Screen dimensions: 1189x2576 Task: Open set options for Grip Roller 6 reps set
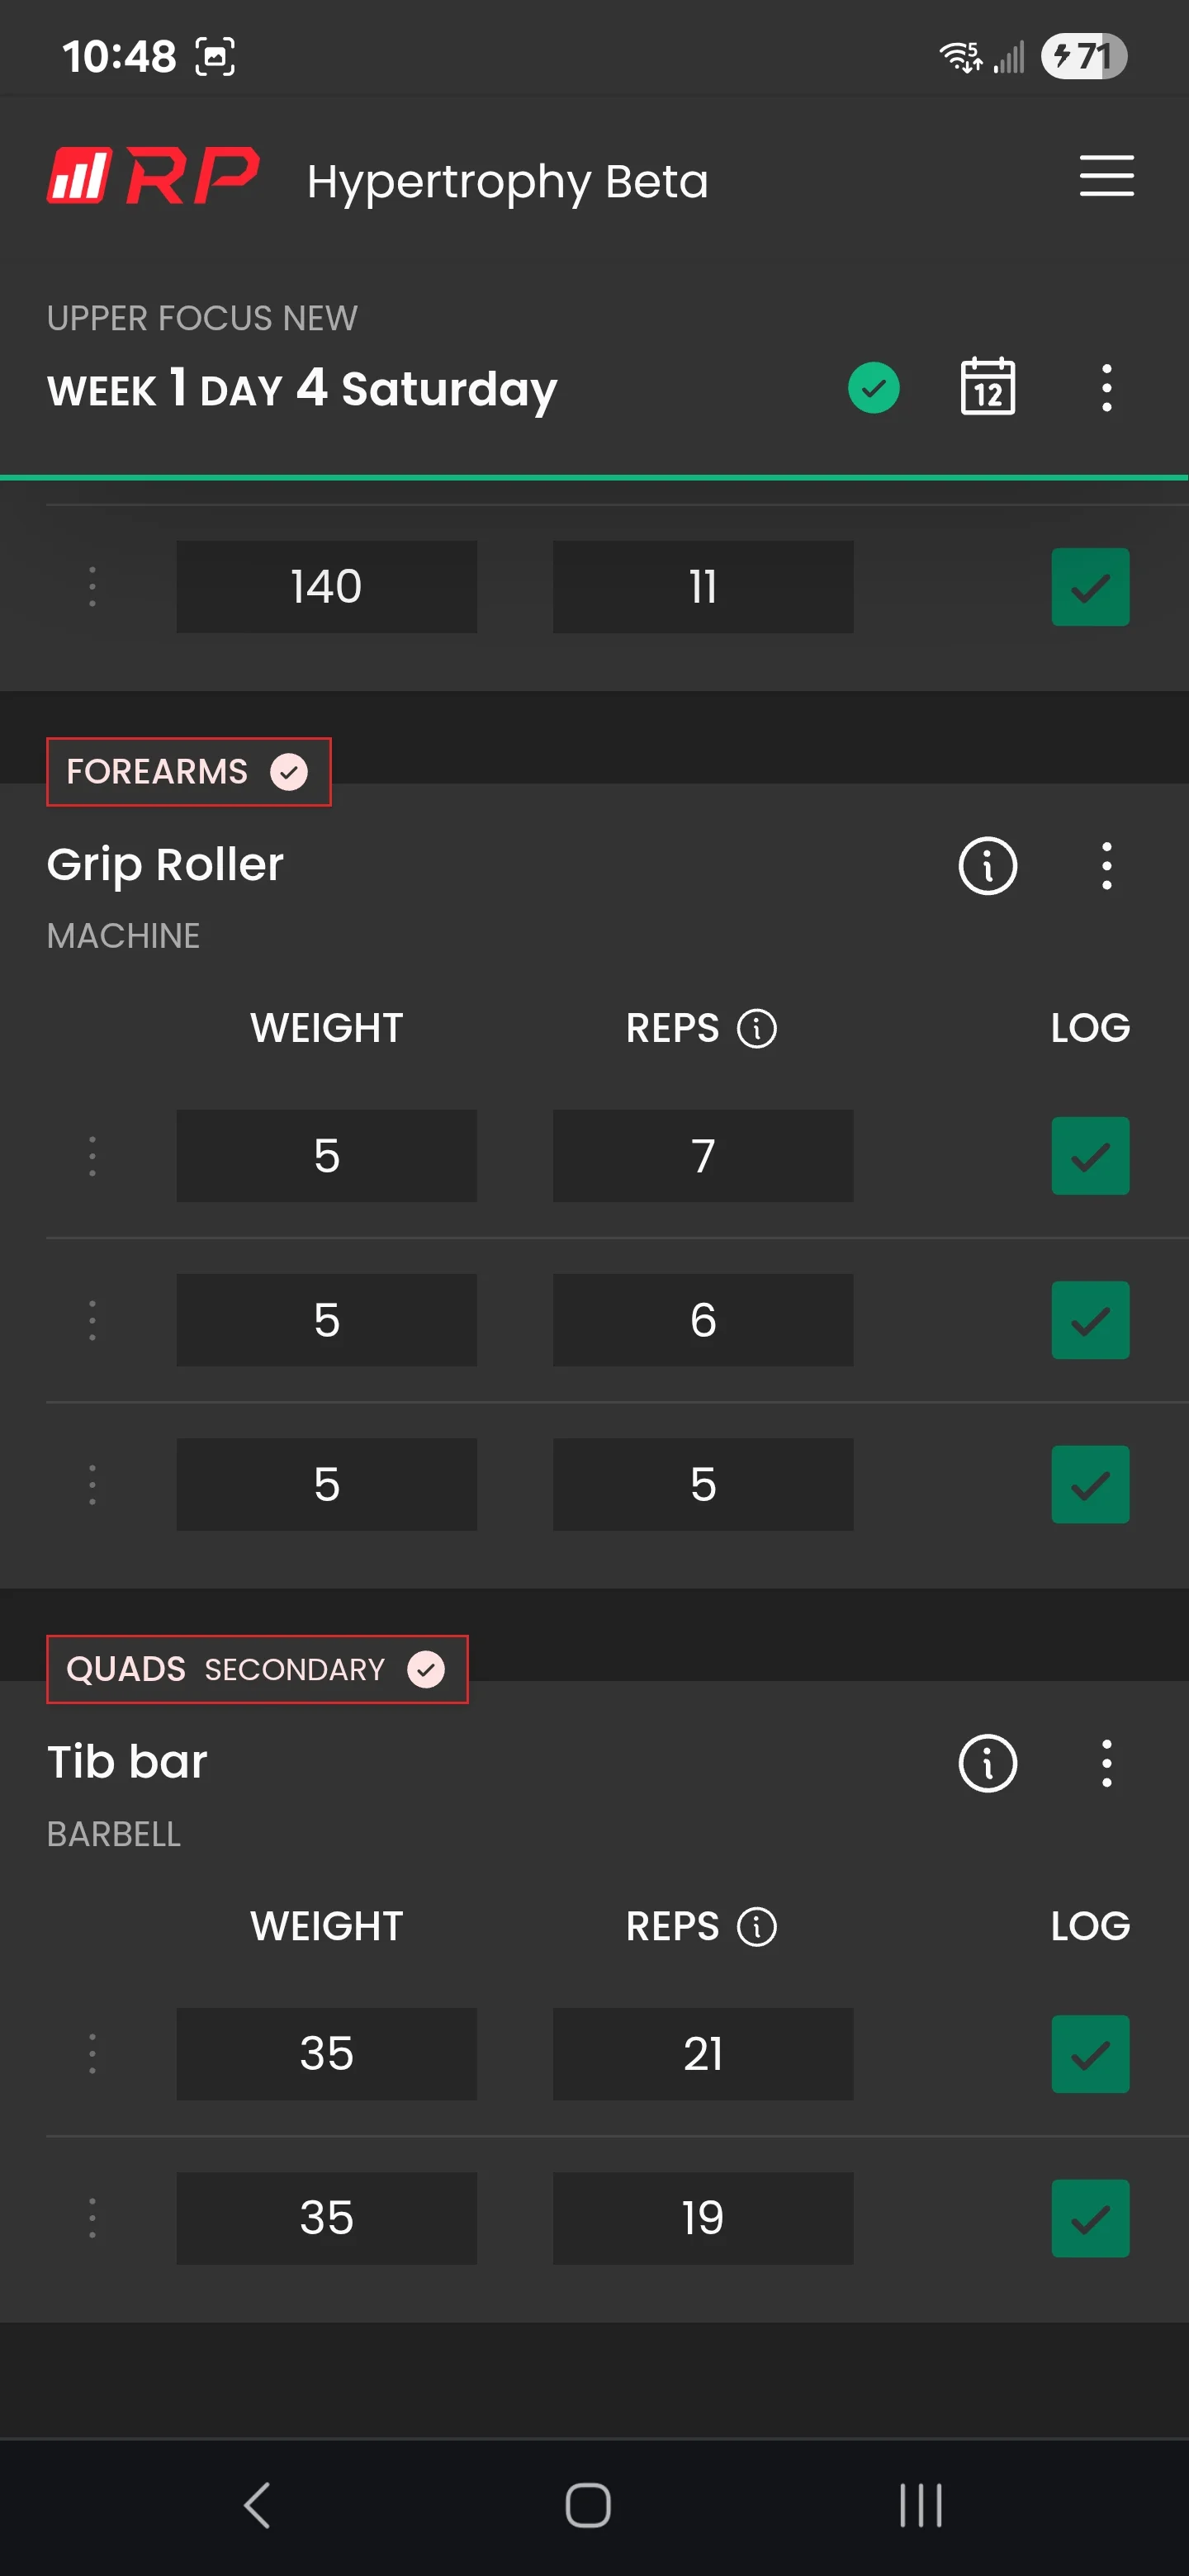point(92,1320)
